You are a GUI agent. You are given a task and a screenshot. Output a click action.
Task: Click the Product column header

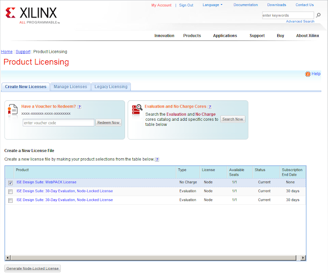click(95, 172)
